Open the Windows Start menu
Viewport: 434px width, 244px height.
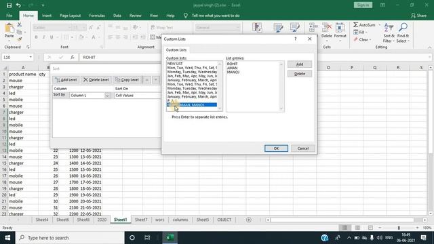[x=7, y=238]
